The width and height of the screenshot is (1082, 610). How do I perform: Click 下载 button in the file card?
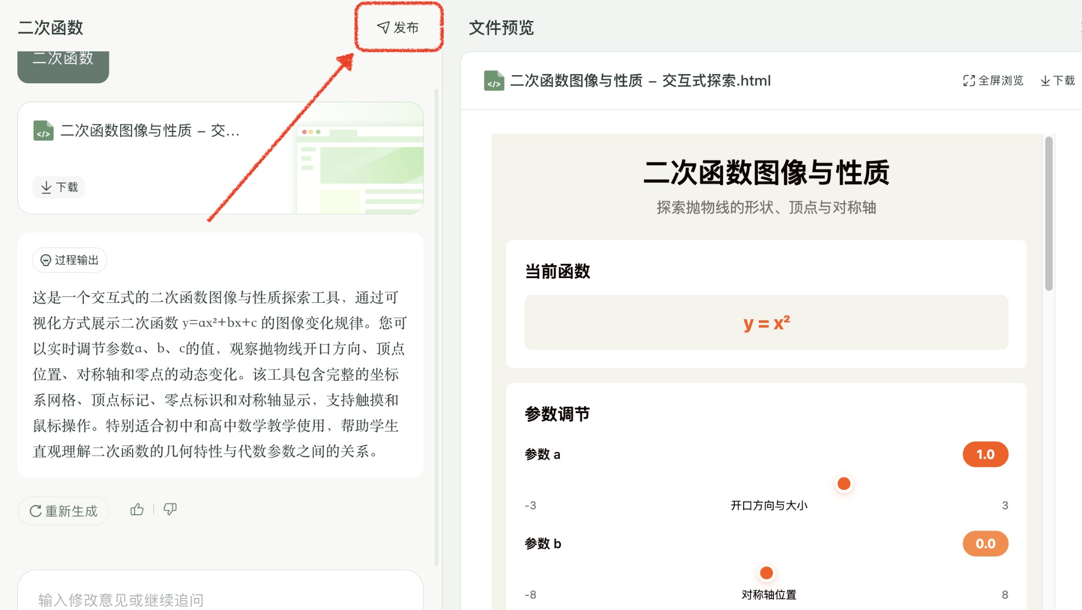coord(59,187)
